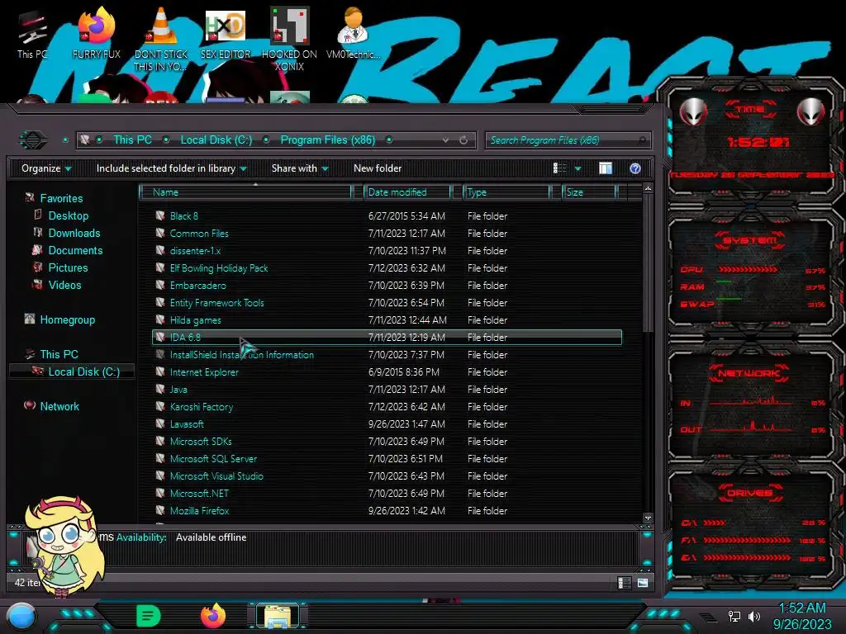The height and width of the screenshot is (634, 846).
Task: Launch FURRY FUX Firefox desktop shortcut
Action: point(97,33)
